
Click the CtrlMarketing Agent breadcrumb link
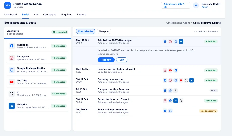(x=178, y=23)
